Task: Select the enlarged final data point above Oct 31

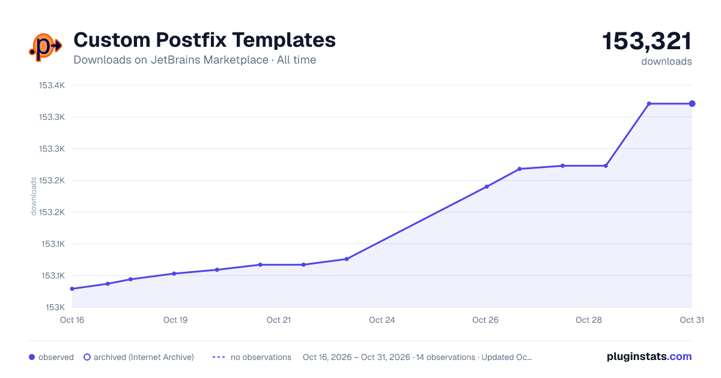Action: (x=692, y=104)
